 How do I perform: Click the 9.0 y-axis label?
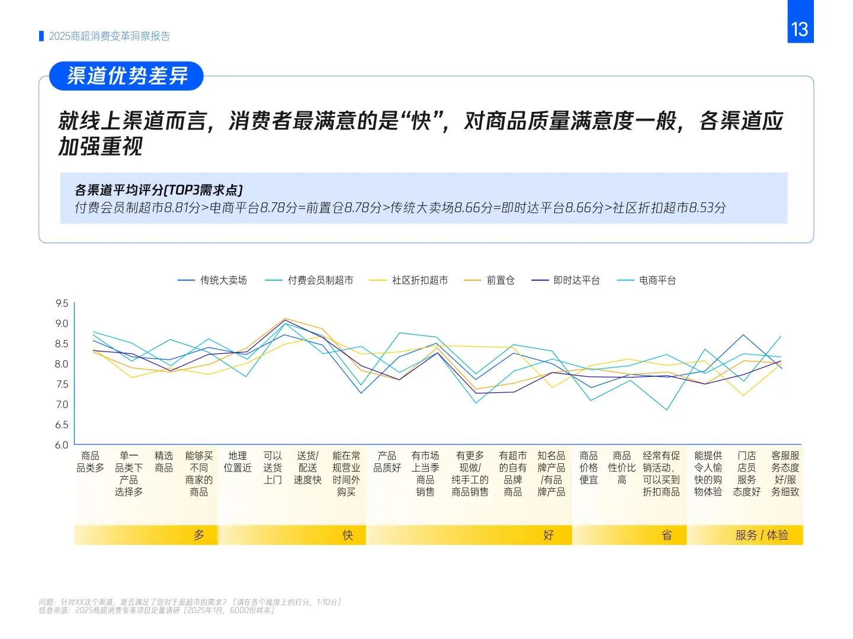pos(62,324)
